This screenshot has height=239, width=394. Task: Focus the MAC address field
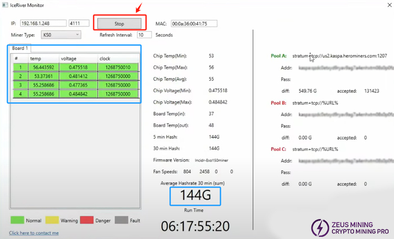[x=193, y=24]
